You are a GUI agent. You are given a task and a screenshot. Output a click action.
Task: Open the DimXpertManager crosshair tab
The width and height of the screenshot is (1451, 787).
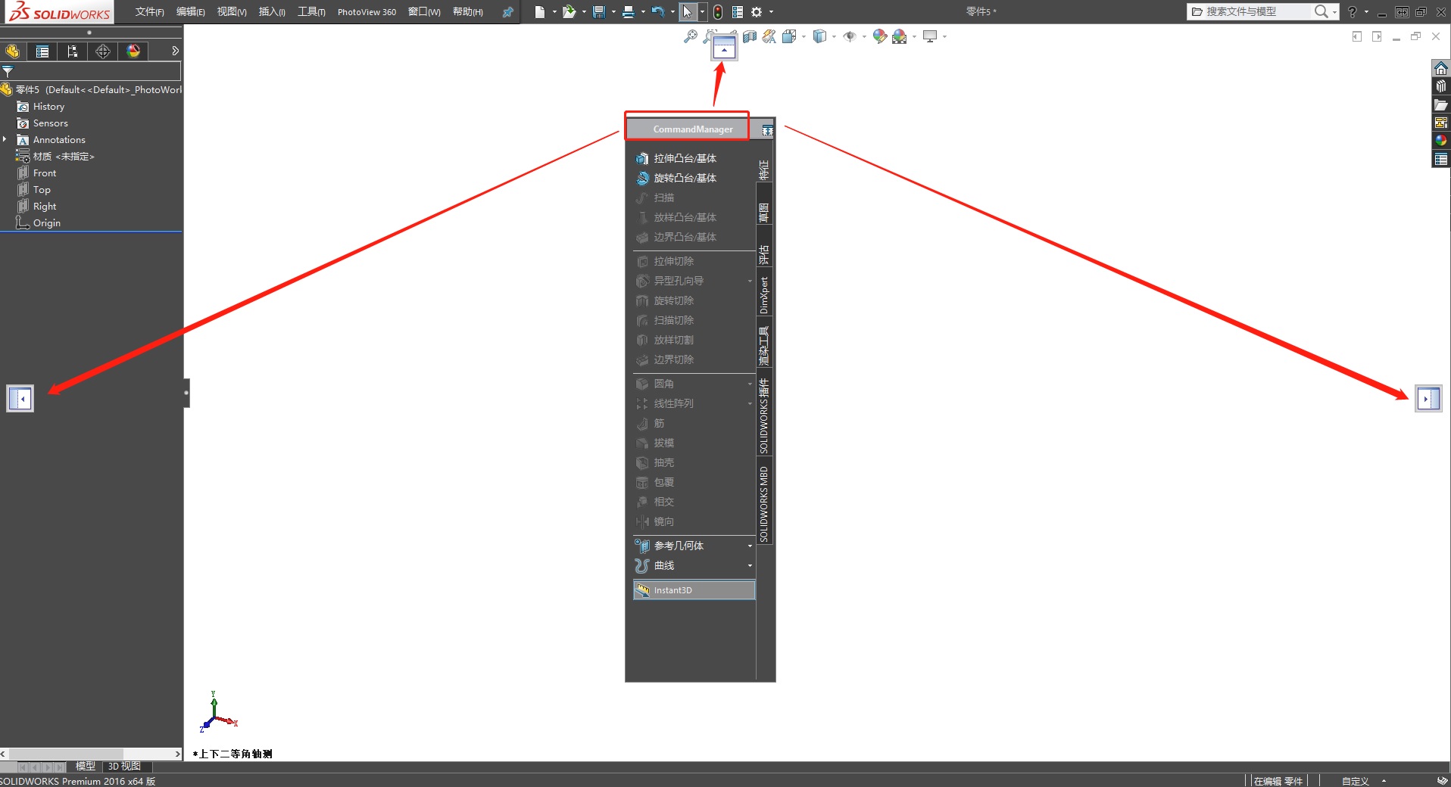click(103, 51)
